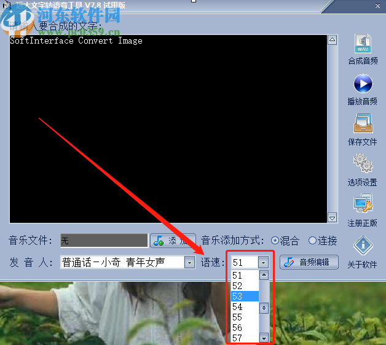
Task: Collapse the 语速 speed dropdown arrow
Action: point(264,263)
